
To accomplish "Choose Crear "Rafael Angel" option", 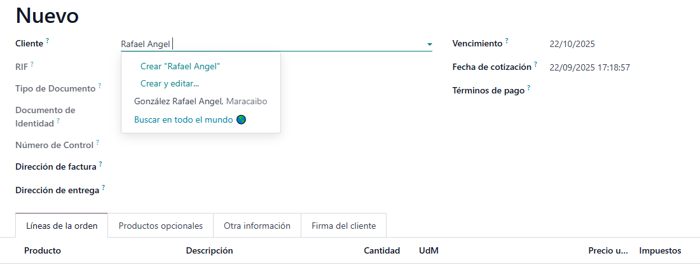I will 180,66.
